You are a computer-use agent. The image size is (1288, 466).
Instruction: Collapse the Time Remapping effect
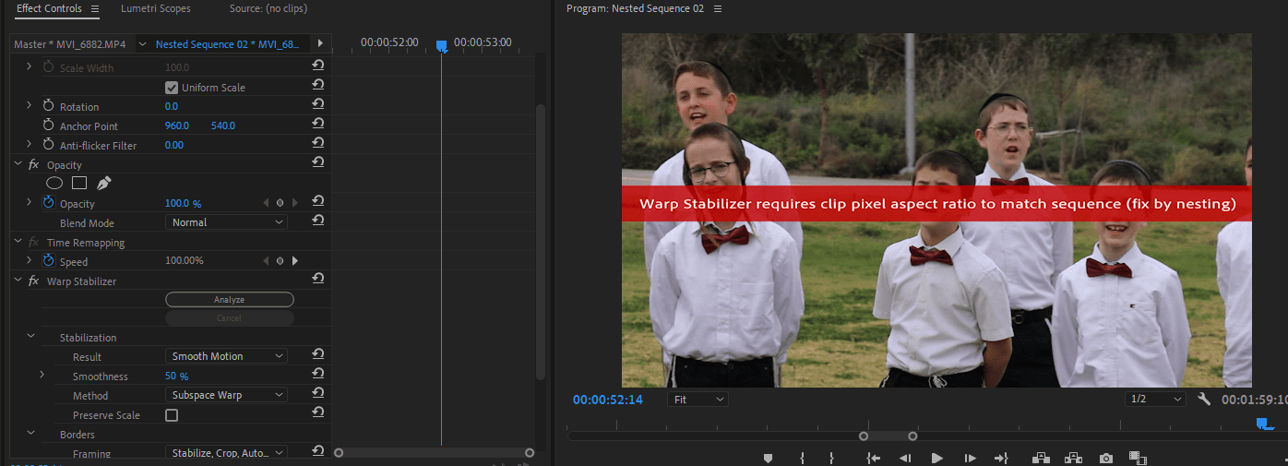point(18,242)
